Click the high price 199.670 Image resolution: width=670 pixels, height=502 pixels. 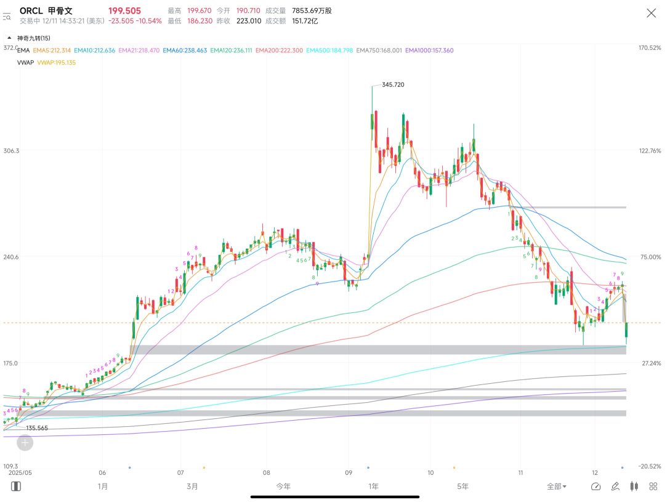[x=199, y=10]
